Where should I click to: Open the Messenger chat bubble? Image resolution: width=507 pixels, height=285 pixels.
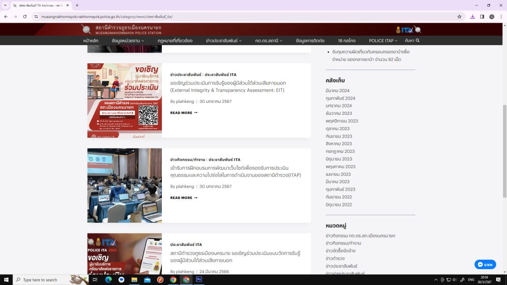click(x=485, y=265)
